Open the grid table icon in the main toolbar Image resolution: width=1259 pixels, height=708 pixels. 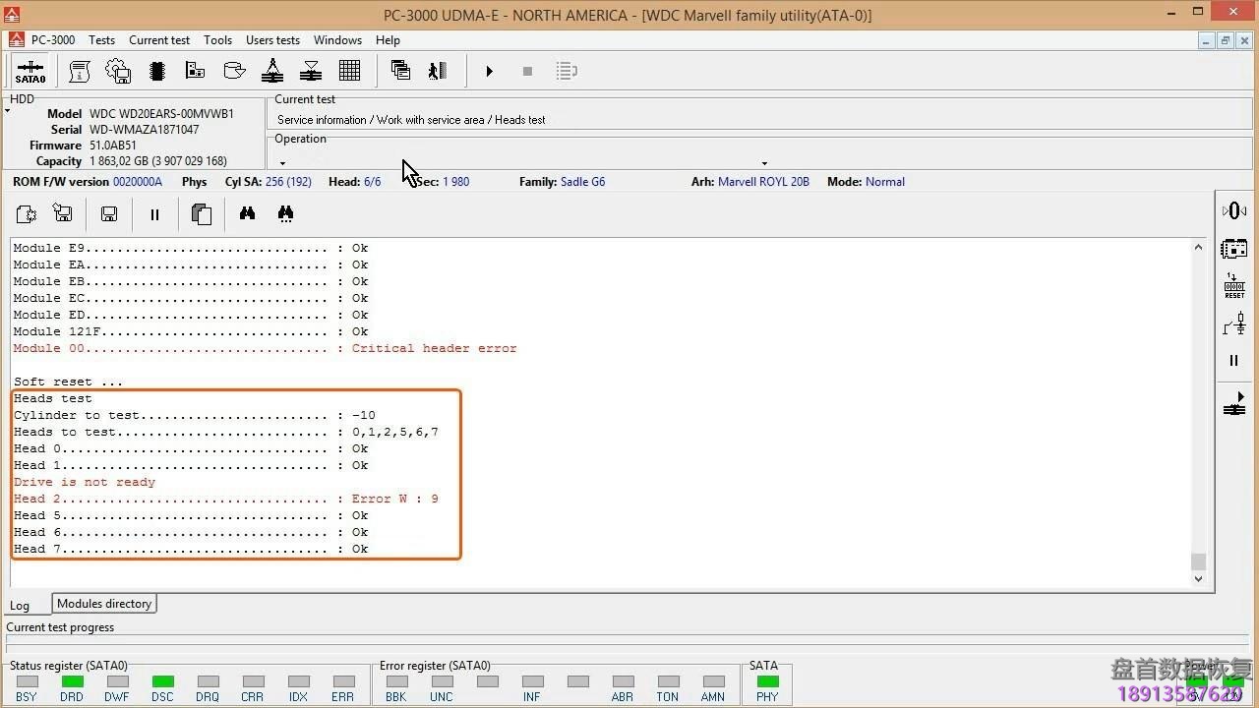coord(349,71)
